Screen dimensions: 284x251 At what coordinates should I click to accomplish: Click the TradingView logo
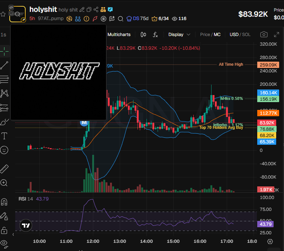coord(26,225)
